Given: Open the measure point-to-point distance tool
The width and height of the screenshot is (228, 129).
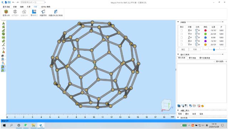Looking at the screenshot, I should point(56,13).
